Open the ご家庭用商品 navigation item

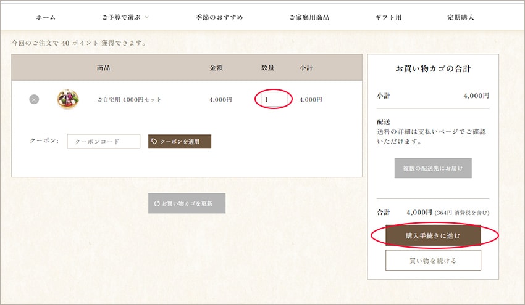309,17
